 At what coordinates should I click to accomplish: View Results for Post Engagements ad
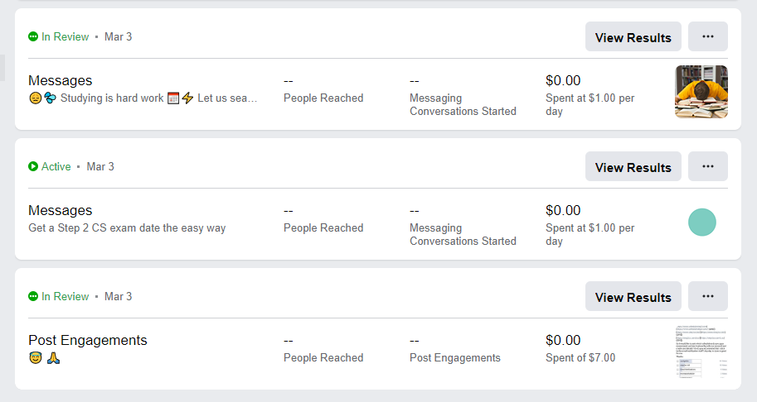point(633,297)
